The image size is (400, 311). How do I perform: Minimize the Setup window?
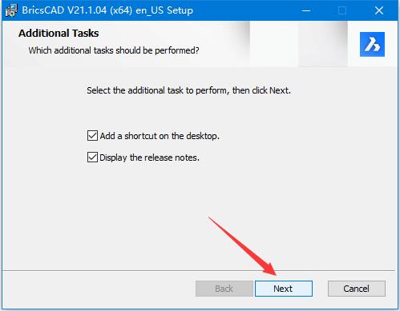point(306,10)
